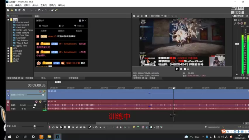Toggle loop playback in timeline transport

[53, 127]
